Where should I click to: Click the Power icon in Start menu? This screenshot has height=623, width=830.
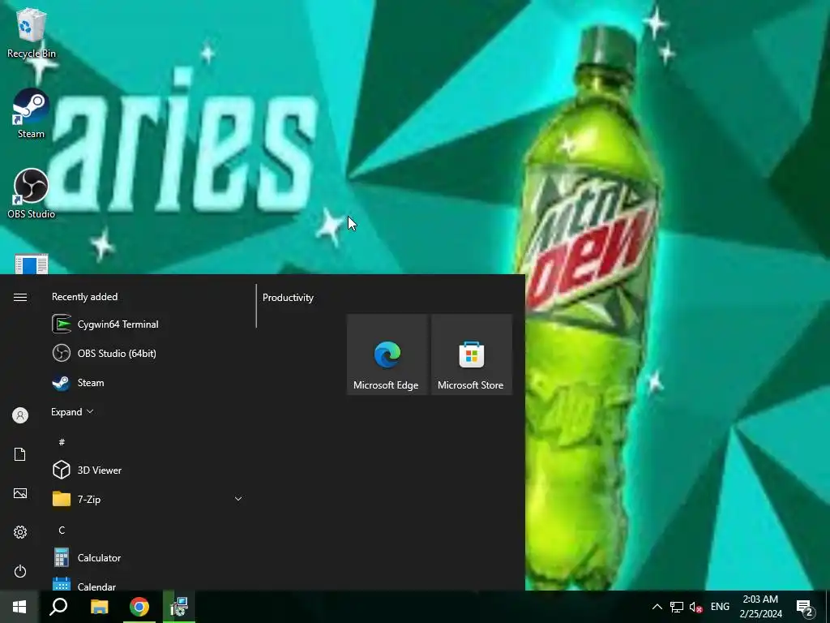[20, 571]
